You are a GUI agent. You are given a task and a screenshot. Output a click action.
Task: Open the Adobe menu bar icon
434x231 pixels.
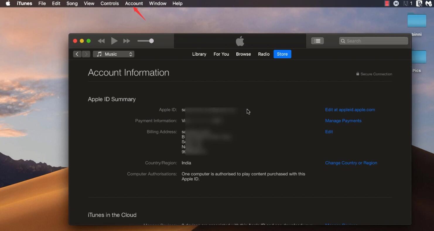coord(406,4)
